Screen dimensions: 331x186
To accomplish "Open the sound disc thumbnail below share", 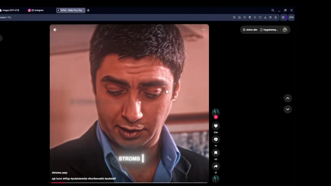I will click(216, 179).
